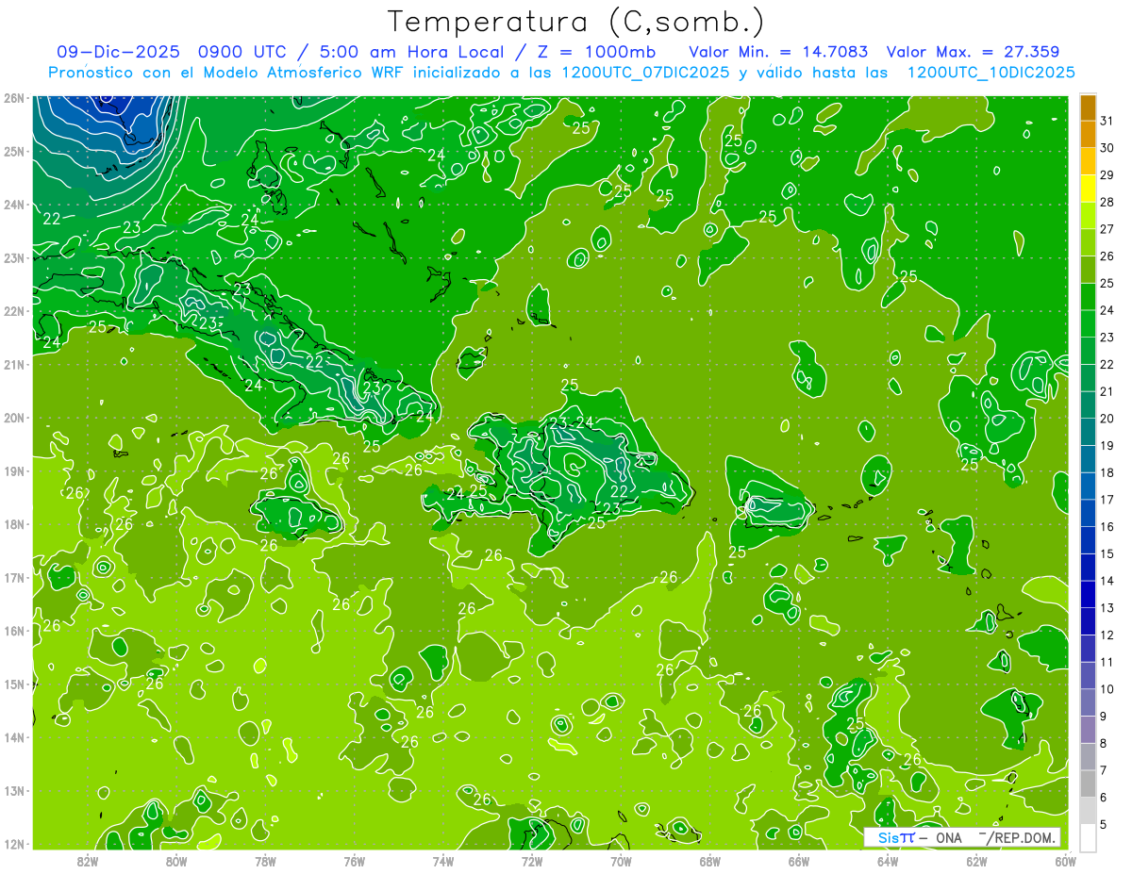This screenshot has height=874, width=1132.
Task: Click legend value 27
Action: pos(1107,229)
